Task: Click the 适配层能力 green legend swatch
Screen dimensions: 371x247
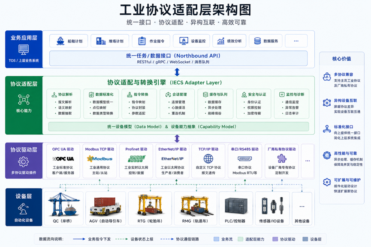Action: [240, 239]
